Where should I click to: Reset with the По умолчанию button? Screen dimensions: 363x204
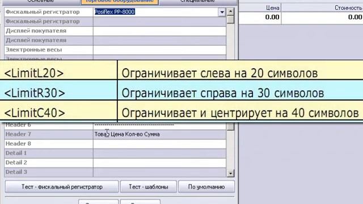(x=206, y=186)
